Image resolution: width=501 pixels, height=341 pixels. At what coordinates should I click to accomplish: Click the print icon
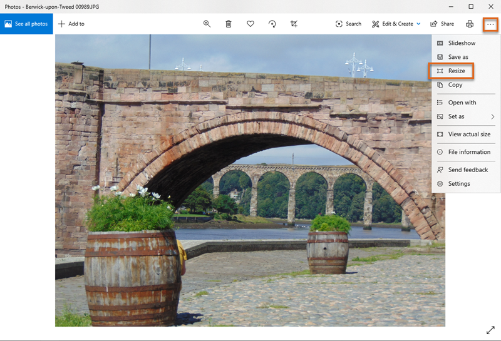(469, 24)
